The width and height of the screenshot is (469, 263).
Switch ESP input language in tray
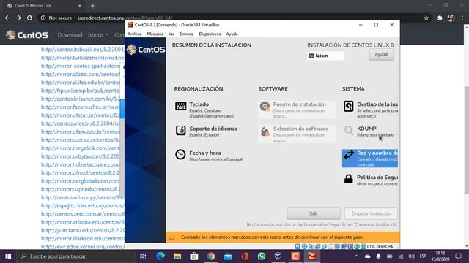coord(423,256)
